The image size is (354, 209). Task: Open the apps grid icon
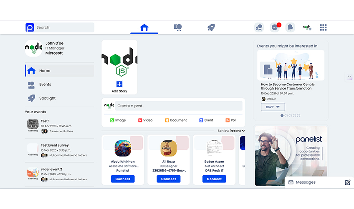pyautogui.click(x=323, y=27)
